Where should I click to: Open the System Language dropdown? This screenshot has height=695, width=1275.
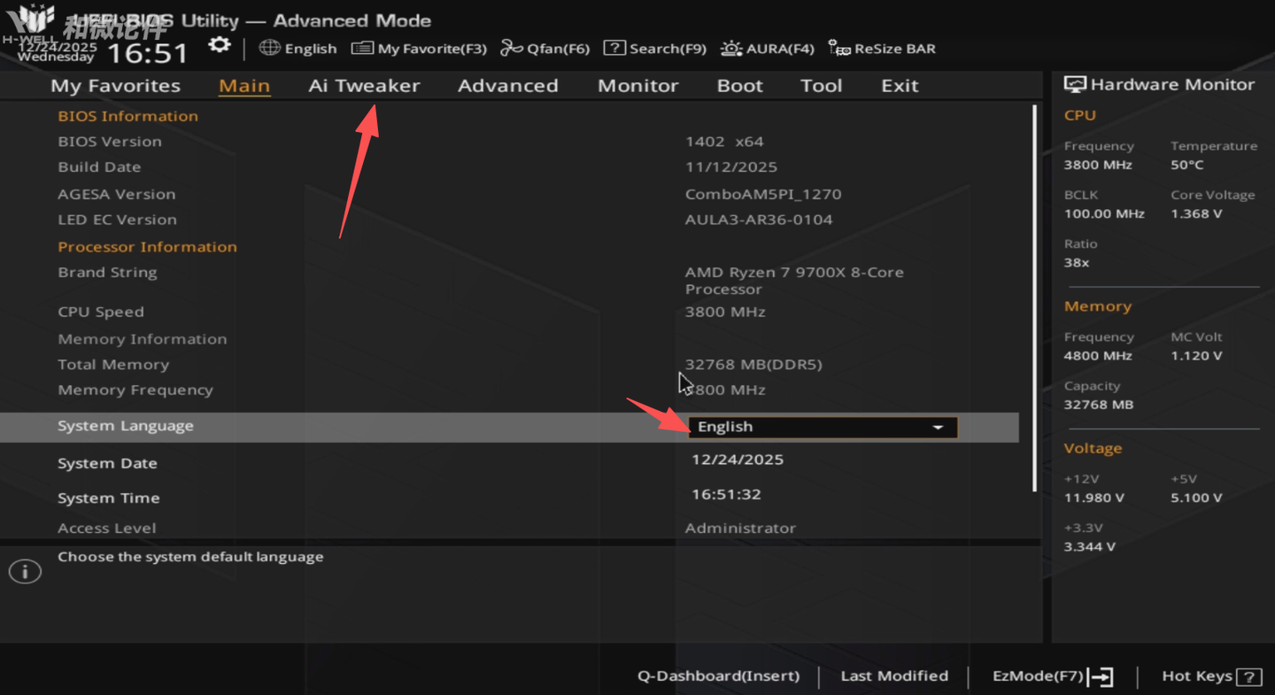(823, 427)
